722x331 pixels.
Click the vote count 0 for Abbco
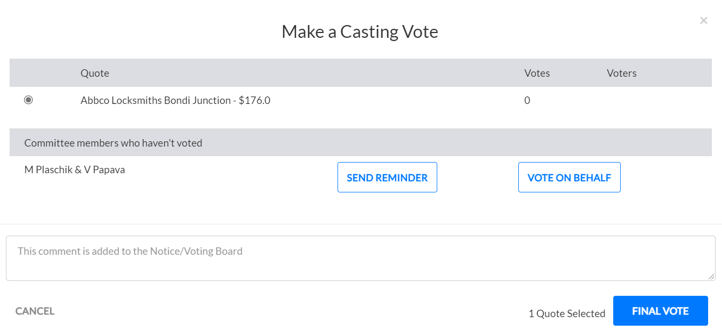coord(527,100)
